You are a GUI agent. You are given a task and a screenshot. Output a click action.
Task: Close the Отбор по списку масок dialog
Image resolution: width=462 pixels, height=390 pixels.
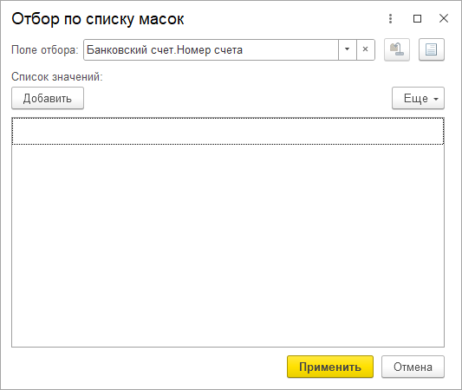coord(444,18)
